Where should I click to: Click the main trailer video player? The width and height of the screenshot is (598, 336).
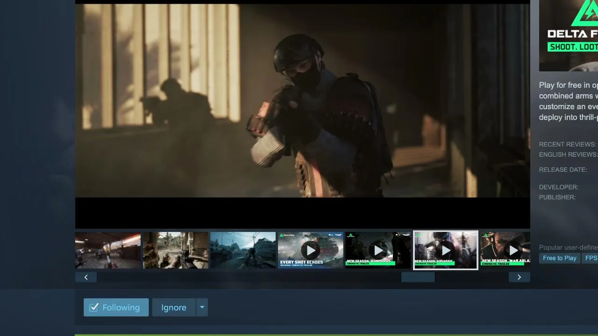click(303, 114)
